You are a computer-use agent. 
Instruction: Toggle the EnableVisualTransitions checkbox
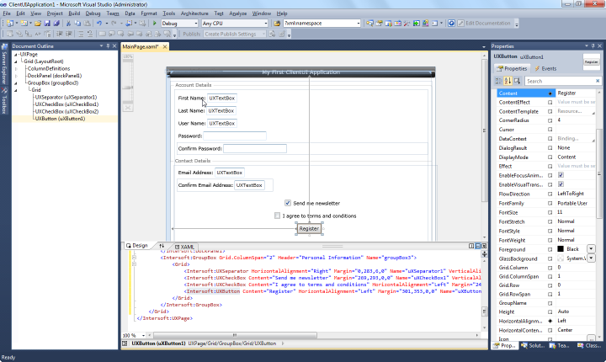click(561, 184)
